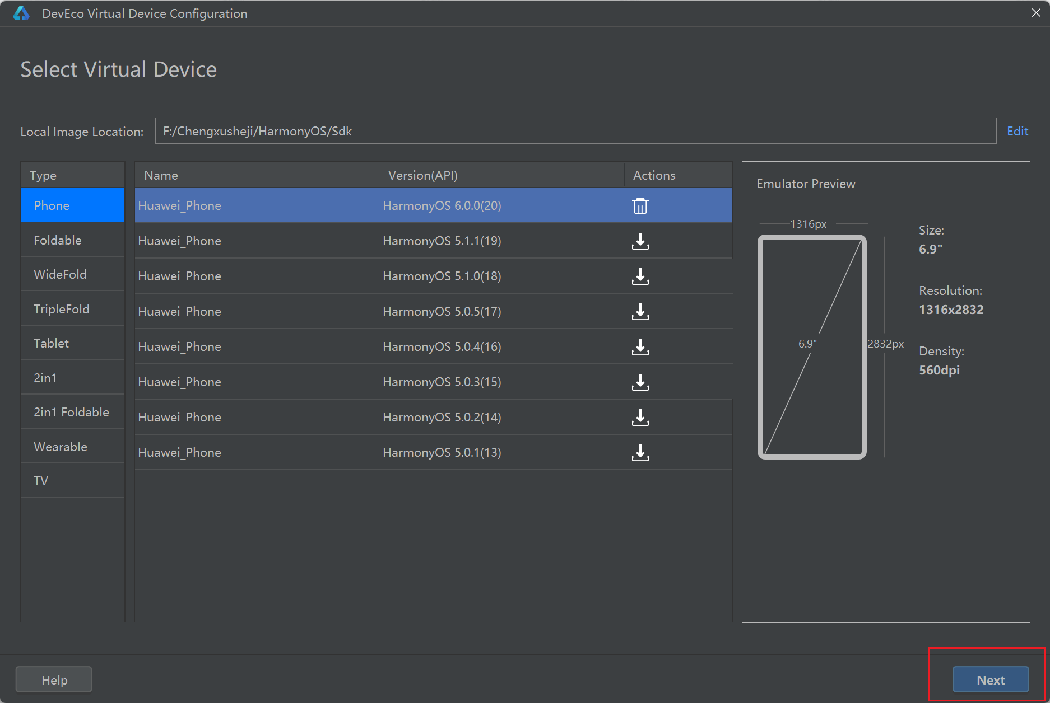The width and height of the screenshot is (1050, 703).
Task: Download the HarmonyOS 5.0.4(16) image
Action: [x=640, y=347]
